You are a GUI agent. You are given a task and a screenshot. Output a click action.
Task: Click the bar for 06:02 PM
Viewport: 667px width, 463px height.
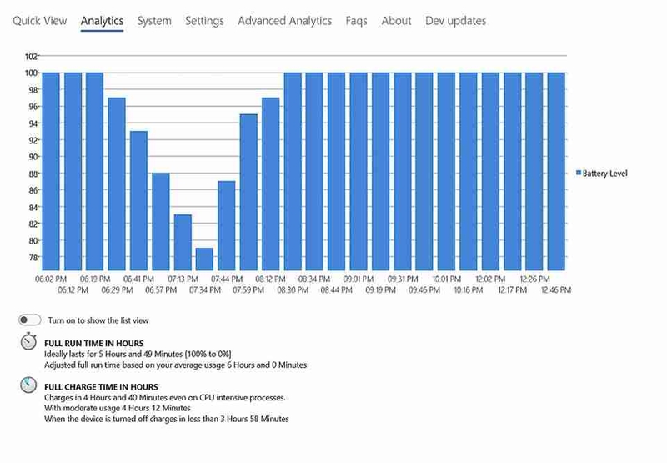[x=51, y=171]
